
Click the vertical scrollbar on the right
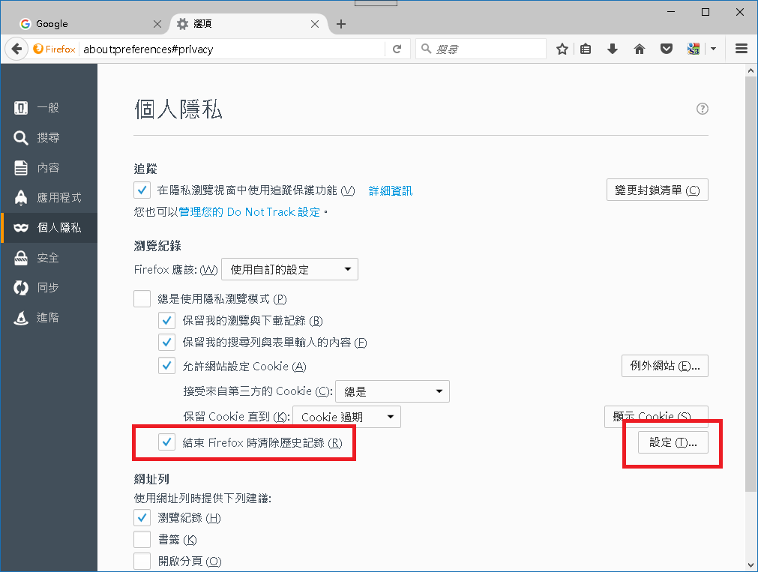tap(751, 285)
